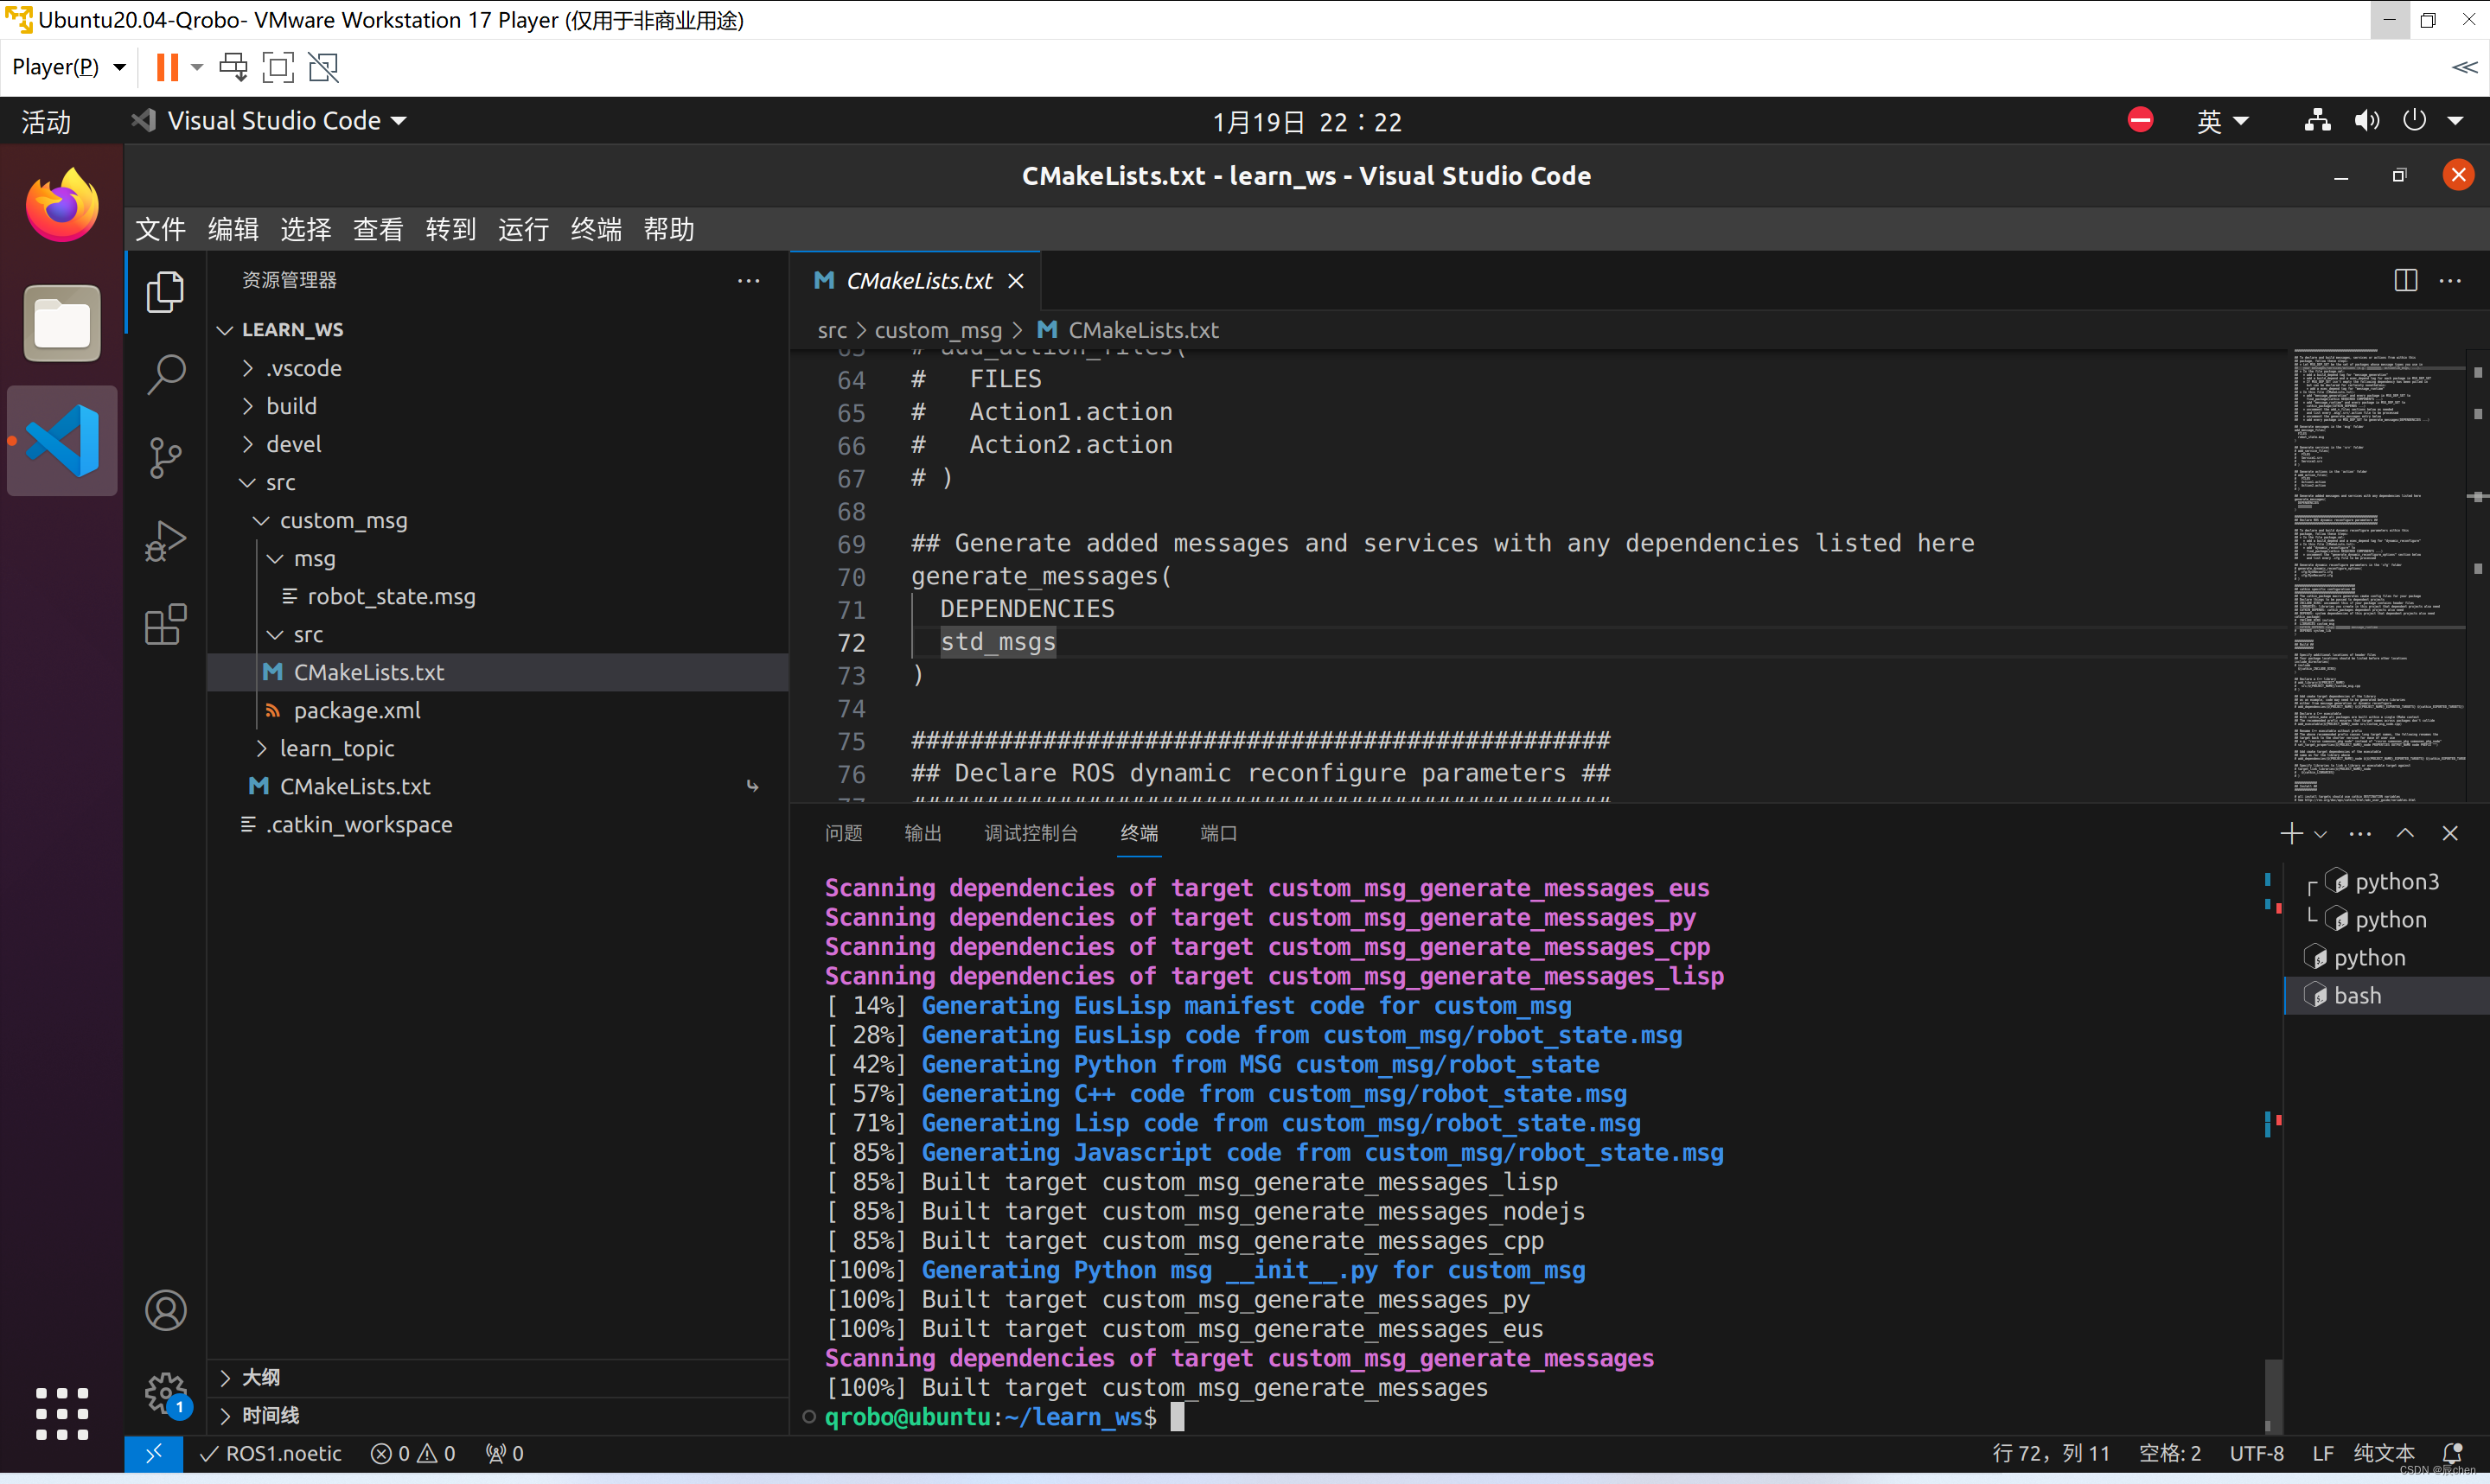The height and width of the screenshot is (1484, 2490).
Task: Open Source Control view
Action: (x=165, y=458)
